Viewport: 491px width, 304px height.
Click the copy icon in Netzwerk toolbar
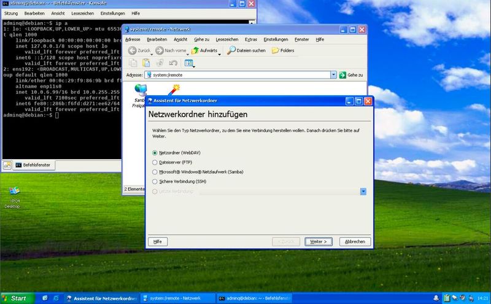pos(133,63)
